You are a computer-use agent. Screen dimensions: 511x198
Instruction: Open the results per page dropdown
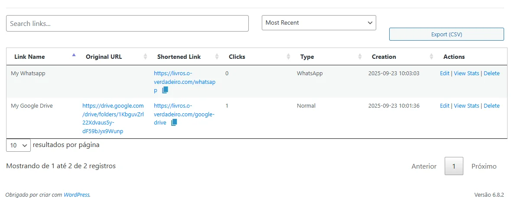[x=18, y=145]
